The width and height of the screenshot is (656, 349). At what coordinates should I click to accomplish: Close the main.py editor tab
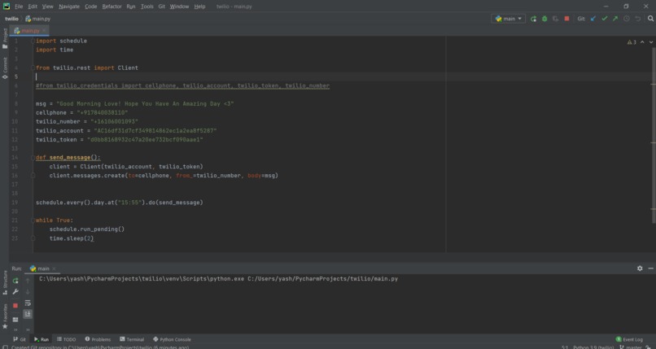[44, 31]
